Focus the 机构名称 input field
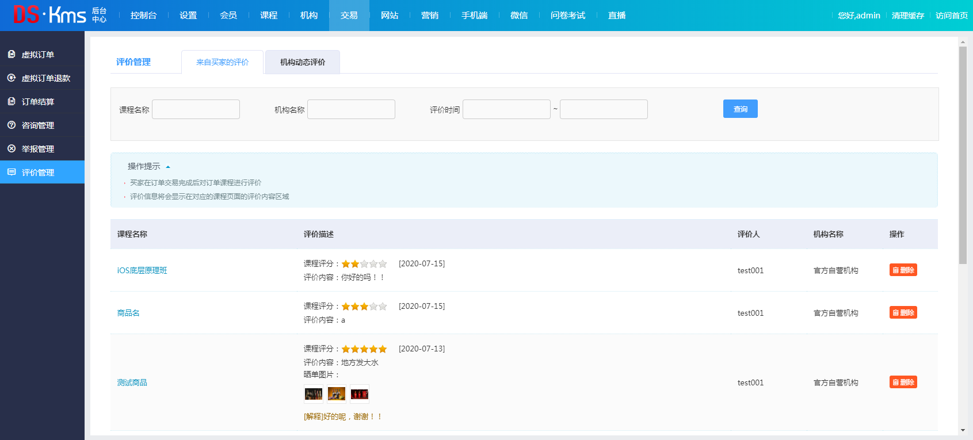Image resolution: width=973 pixels, height=440 pixels. (x=351, y=109)
